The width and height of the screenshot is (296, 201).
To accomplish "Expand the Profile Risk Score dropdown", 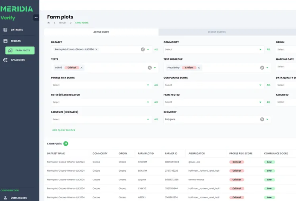I will [x=148, y=85].
